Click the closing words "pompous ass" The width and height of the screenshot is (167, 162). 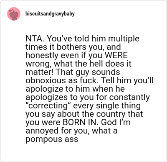click(52, 139)
